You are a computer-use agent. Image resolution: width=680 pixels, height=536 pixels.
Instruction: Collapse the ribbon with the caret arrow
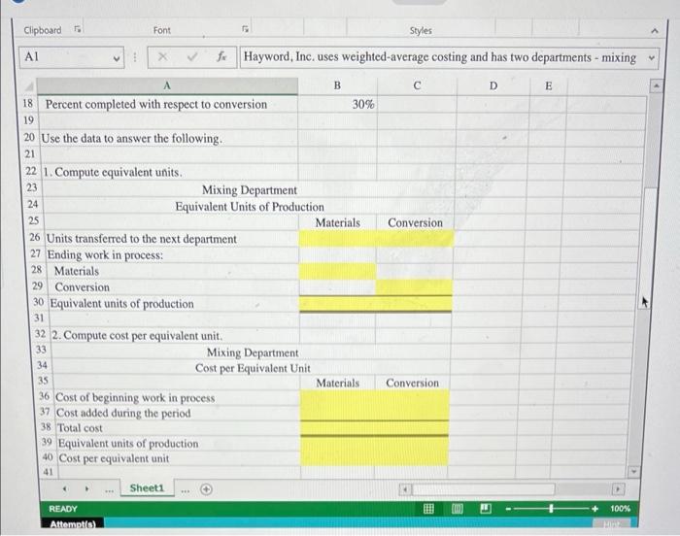click(x=655, y=30)
